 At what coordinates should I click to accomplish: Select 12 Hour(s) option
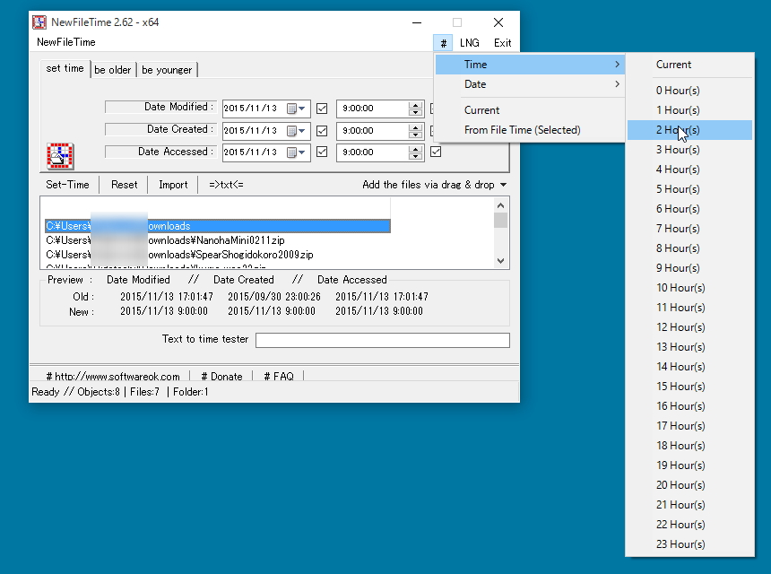[x=689, y=327]
